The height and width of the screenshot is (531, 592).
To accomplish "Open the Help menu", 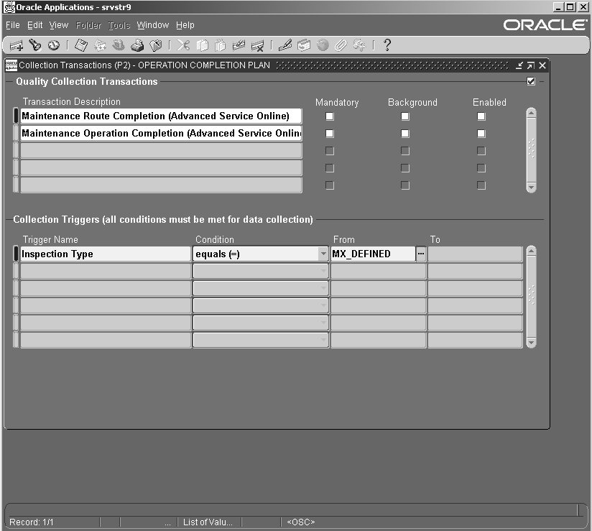I will coord(185,25).
